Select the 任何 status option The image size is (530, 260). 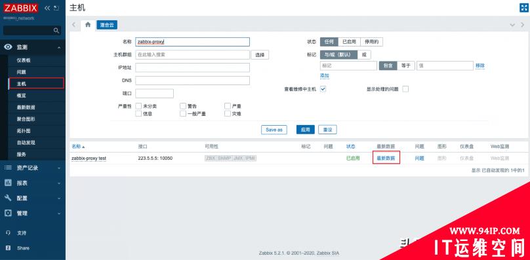point(329,42)
